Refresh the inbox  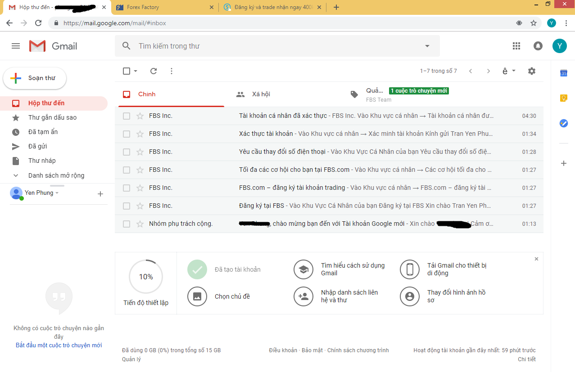(154, 71)
